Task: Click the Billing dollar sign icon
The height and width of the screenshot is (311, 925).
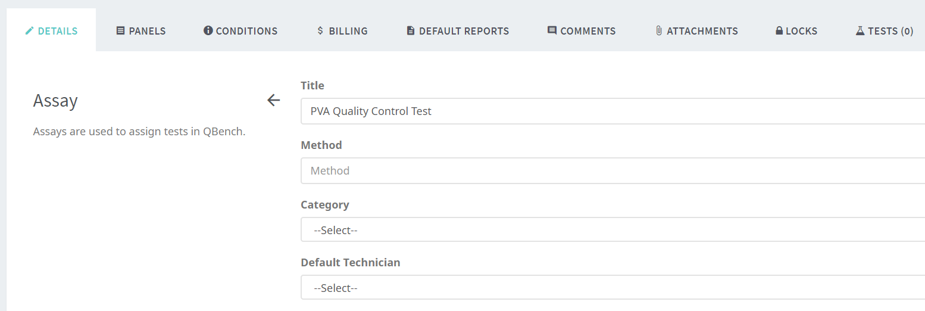Action: pyautogui.click(x=320, y=31)
